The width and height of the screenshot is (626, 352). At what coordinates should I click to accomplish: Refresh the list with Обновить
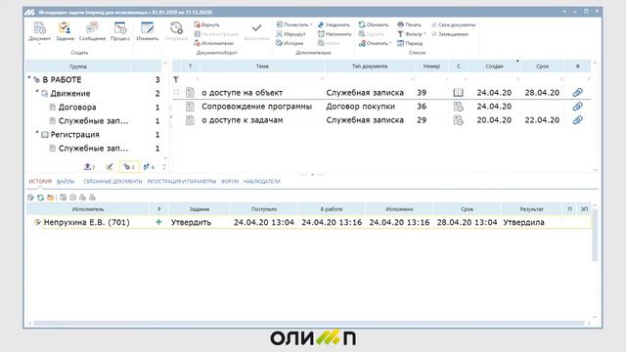point(374,24)
